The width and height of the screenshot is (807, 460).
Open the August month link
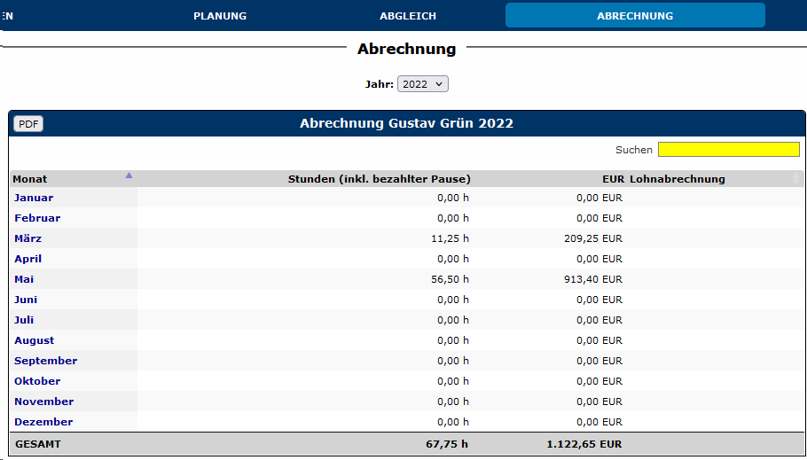click(x=34, y=340)
